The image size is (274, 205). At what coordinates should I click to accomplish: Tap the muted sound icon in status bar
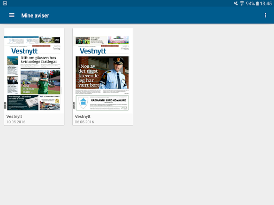pos(236,3)
